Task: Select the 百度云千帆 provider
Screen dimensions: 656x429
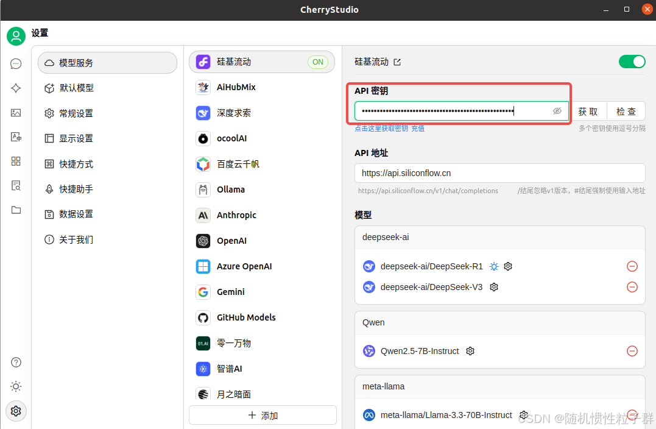Action: tap(262, 164)
